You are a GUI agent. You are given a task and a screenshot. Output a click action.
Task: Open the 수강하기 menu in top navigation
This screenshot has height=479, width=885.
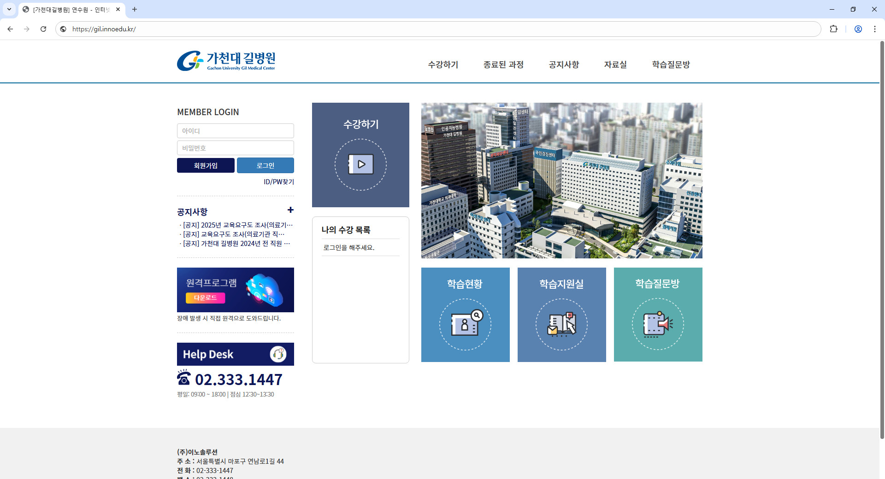[x=443, y=64]
